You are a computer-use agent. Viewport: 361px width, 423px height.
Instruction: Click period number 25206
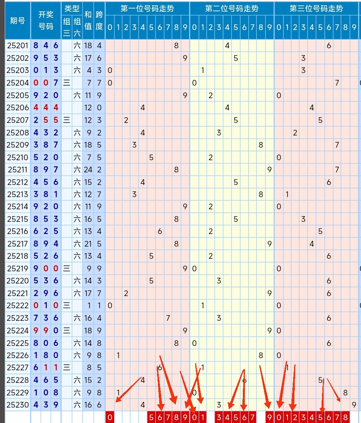(x=17, y=107)
